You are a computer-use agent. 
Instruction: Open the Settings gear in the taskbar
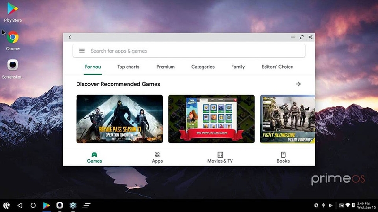pyautogui.click(x=73, y=205)
